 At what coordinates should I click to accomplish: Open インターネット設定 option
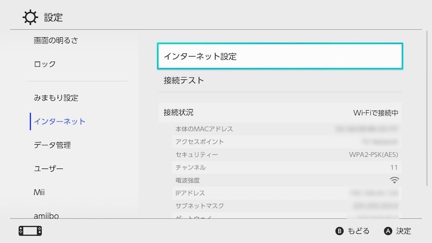point(280,56)
